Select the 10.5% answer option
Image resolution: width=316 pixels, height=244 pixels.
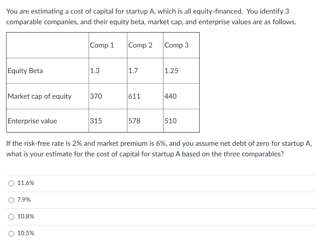(x=11, y=234)
